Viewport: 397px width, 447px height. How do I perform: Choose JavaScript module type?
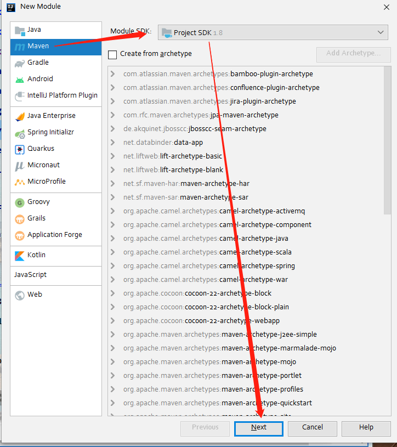pos(56,275)
